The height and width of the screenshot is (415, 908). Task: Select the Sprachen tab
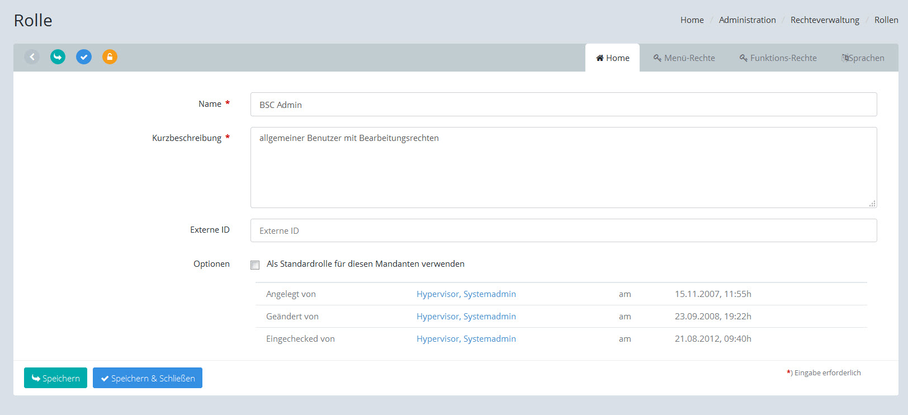click(x=863, y=58)
